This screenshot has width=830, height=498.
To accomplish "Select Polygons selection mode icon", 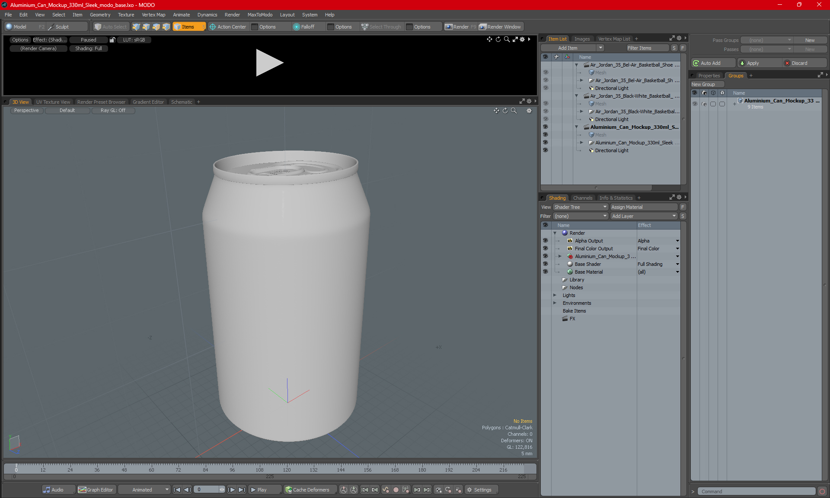I will click(x=156, y=27).
